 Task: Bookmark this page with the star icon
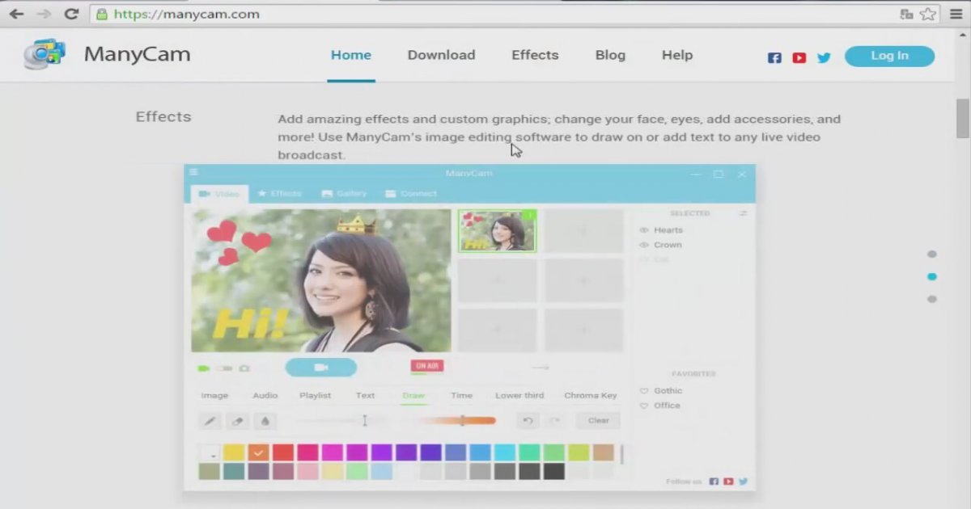coord(927,14)
